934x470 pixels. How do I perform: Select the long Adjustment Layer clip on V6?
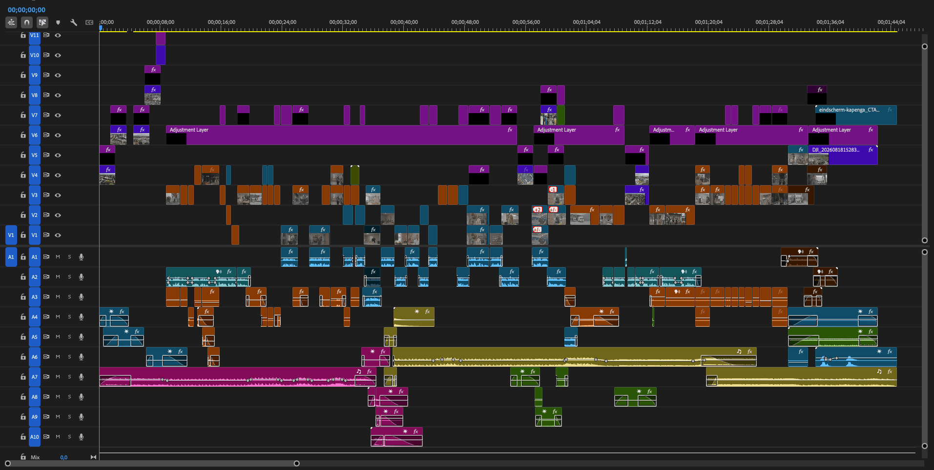[x=341, y=135]
